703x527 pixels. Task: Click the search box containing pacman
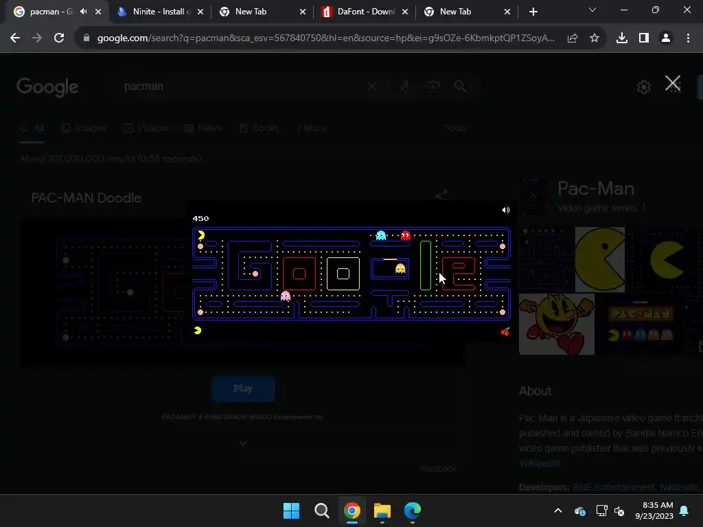[x=242, y=86]
